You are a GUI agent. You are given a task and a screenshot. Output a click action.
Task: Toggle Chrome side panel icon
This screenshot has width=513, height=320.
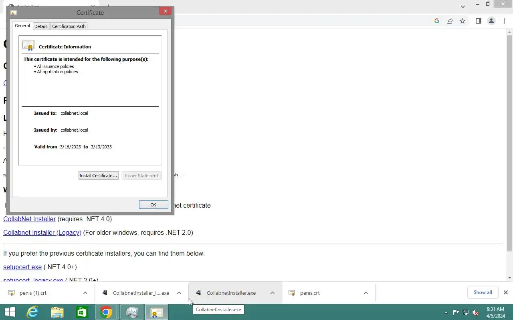pos(479,21)
